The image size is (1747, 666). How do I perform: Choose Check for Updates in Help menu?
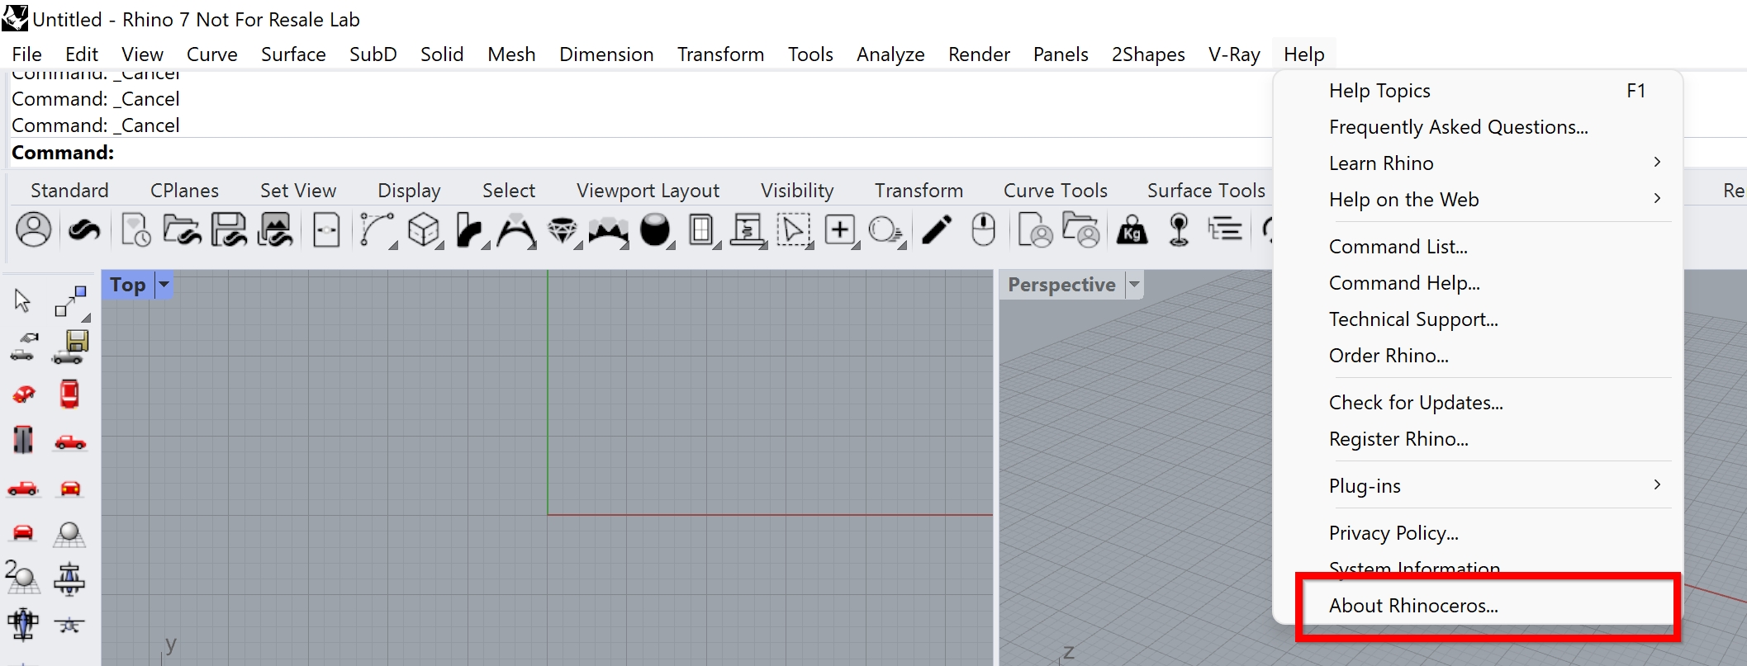click(1416, 403)
